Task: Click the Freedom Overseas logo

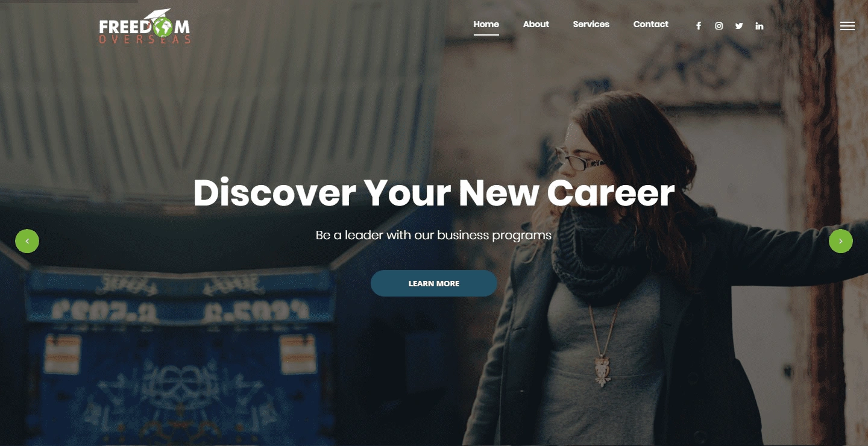Action: point(145,27)
